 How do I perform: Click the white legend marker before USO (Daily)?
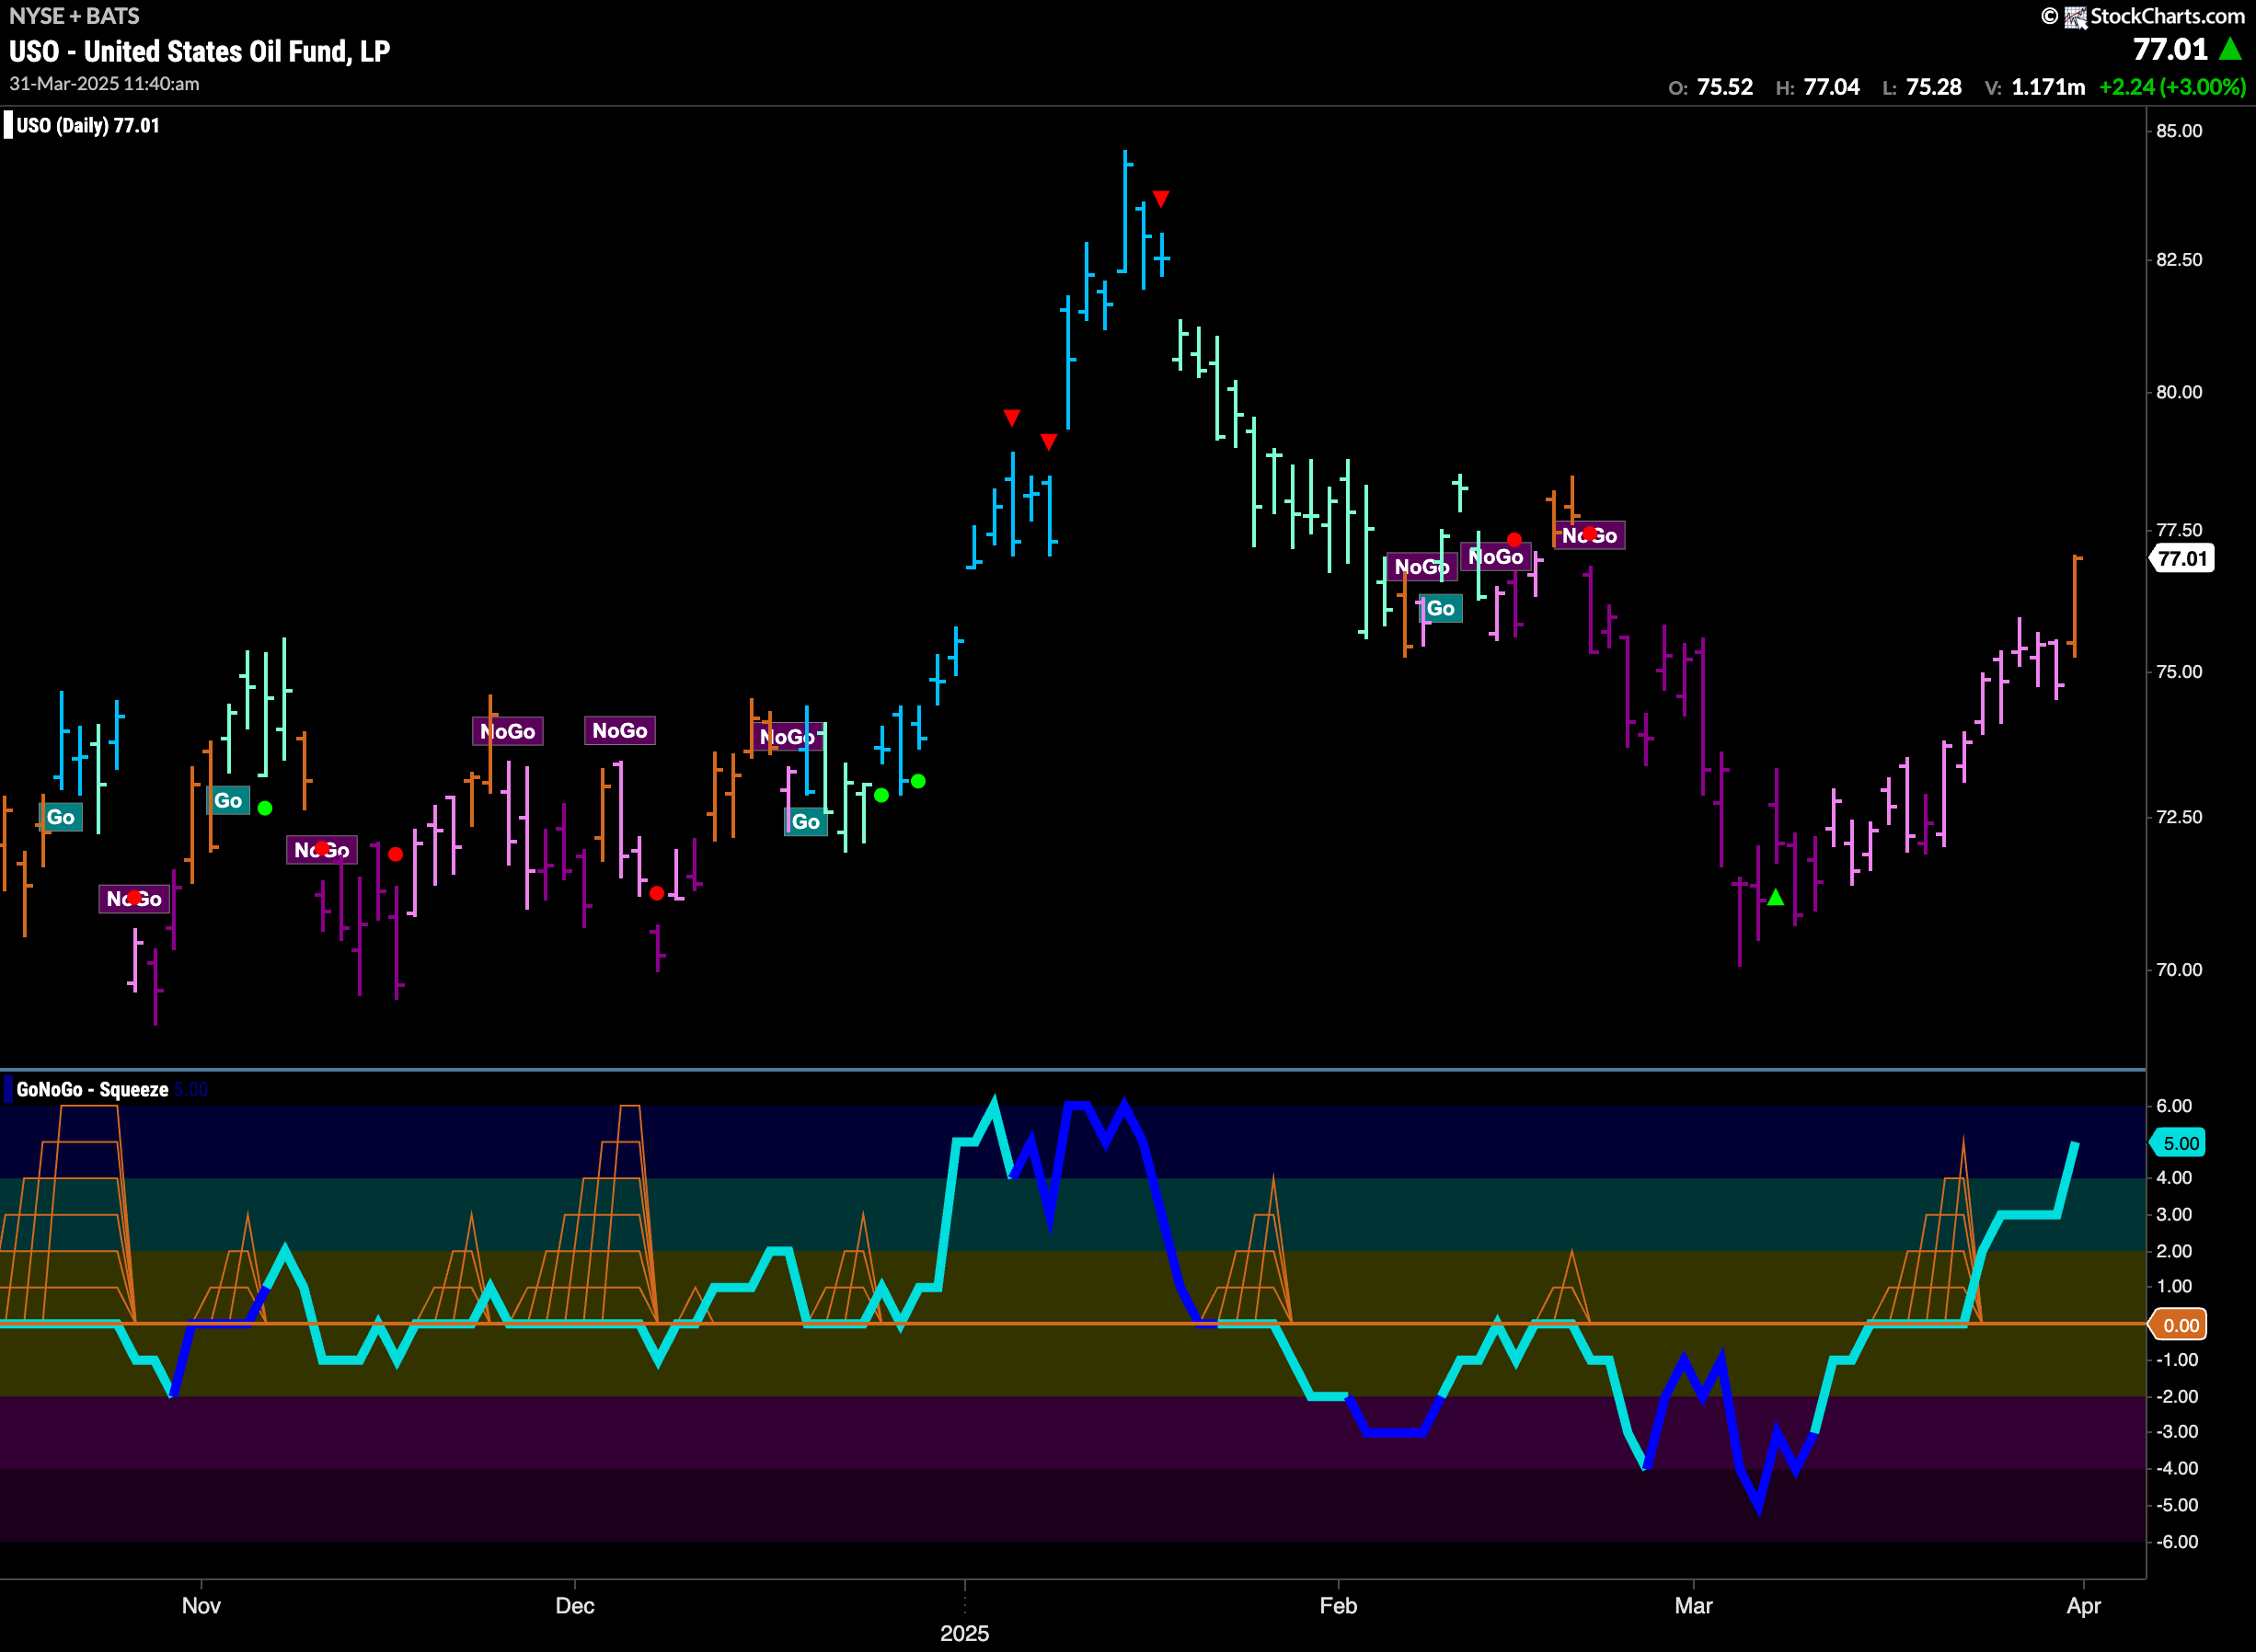pyautogui.click(x=8, y=125)
